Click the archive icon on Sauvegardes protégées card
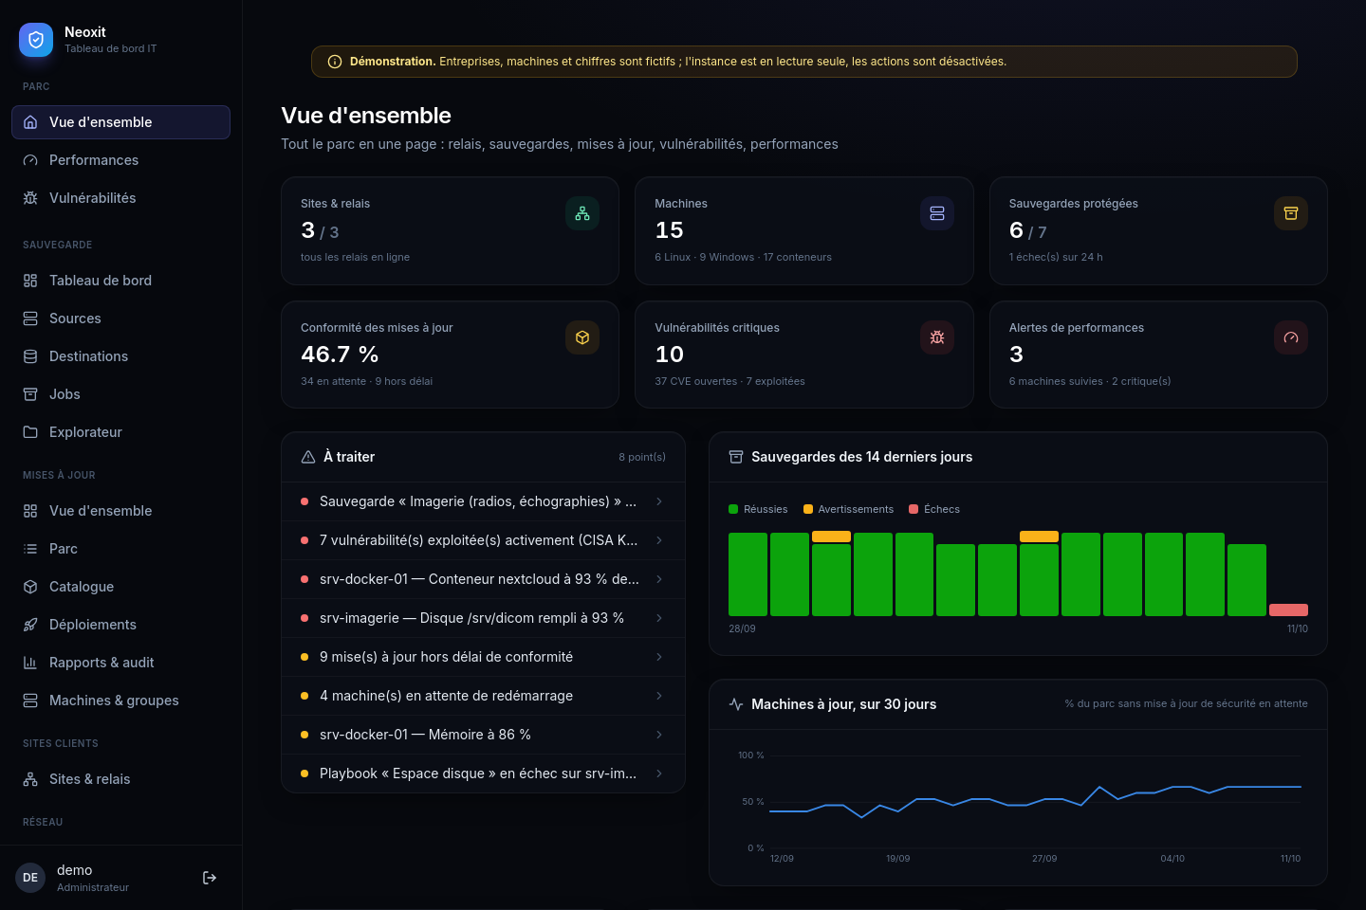Screen dimensions: 1366x910 (1291, 213)
